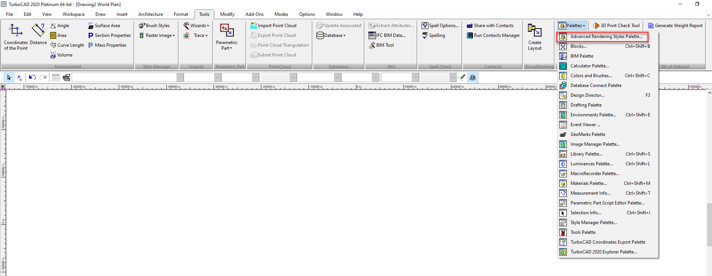Image resolution: width=712 pixels, height=276 pixels.
Task: Open the second toolbar combo box arrow
Action: coord(218,78)
